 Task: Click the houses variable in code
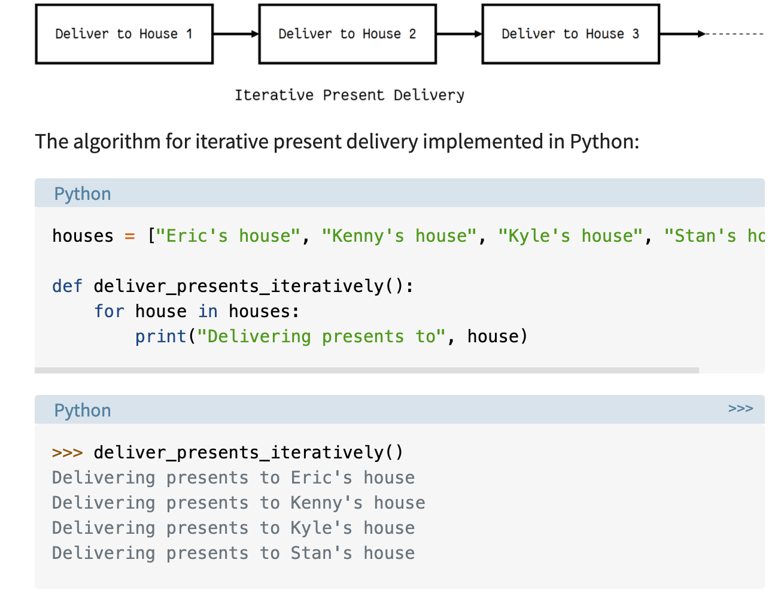pyautogui.click(x=83, y=236)
